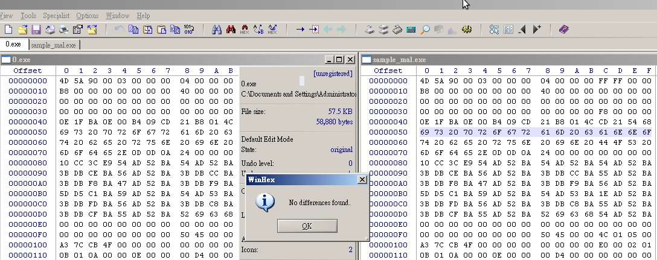Screen dimensions: 657x260
Task: Click the Open Disk icon
Action: click(x=370, y=29)
